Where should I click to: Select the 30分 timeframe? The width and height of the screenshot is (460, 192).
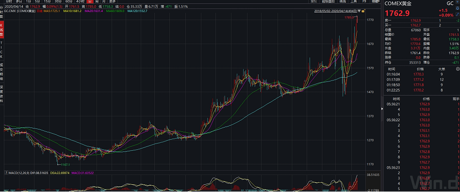[x=58, y=1]
